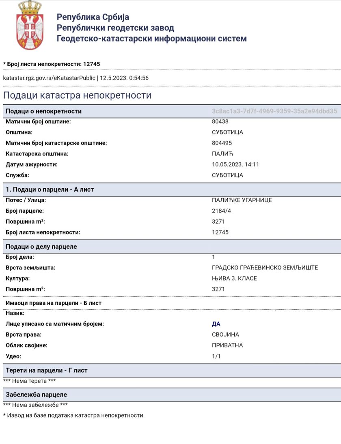This screenshot has width=341, height=444.
Task: Click the Геодетско-катастарски информациони систем heading
Action: pos(151,39)
